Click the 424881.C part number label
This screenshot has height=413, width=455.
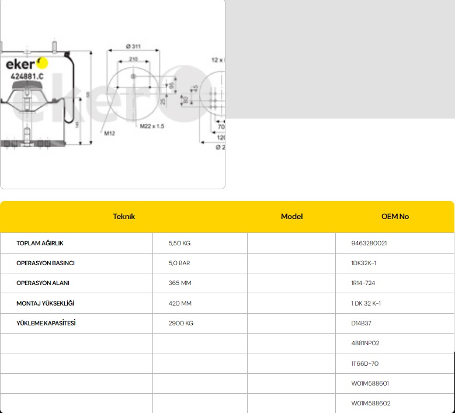pyautogui.click(x=27, y=76)
